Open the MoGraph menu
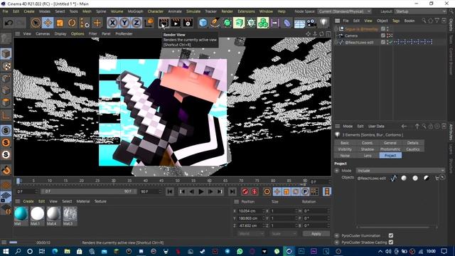 135,11
